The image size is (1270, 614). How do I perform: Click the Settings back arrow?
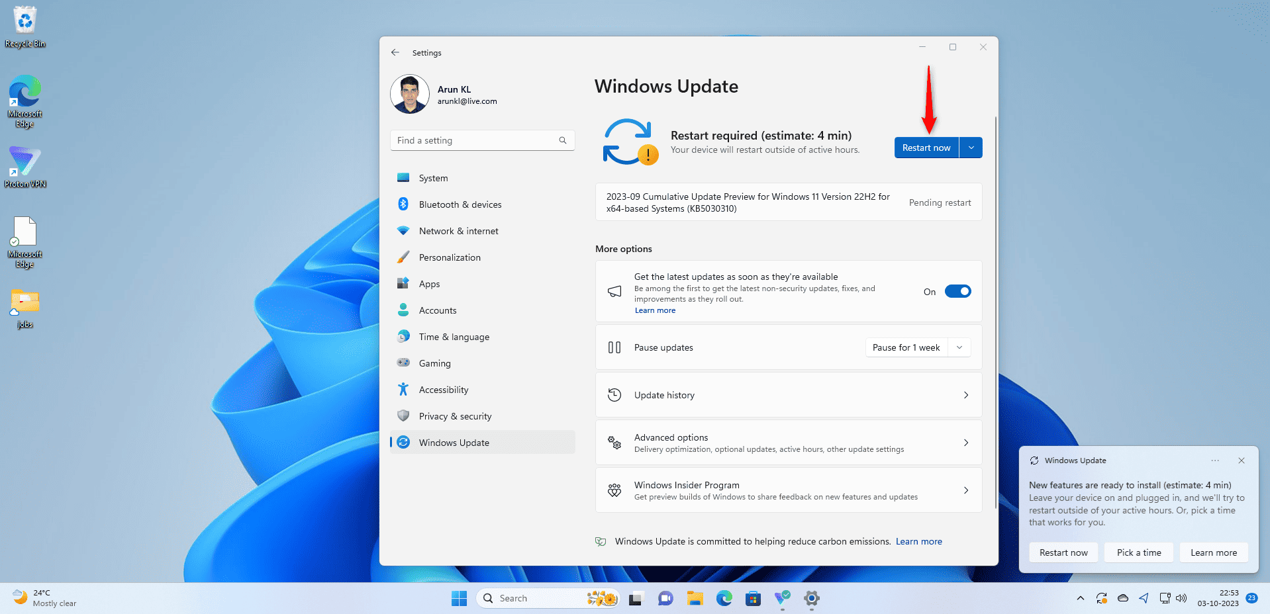click(x=395, y=52)
